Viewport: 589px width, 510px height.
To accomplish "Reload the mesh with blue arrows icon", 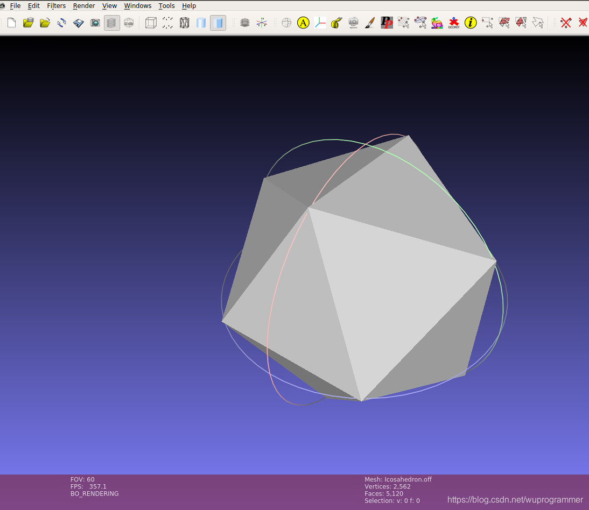I will coord(61,23).
